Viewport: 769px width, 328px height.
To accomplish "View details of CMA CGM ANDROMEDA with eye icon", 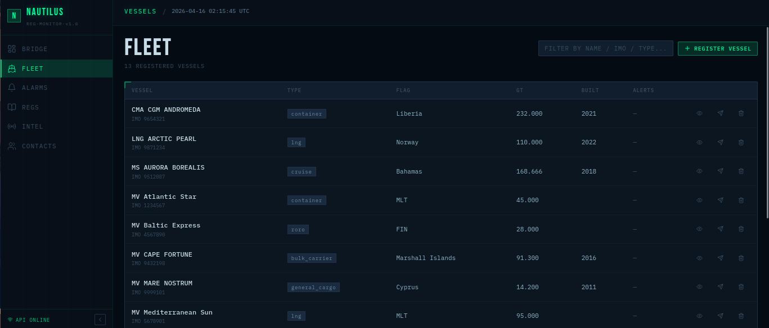I will pos(699,113).
